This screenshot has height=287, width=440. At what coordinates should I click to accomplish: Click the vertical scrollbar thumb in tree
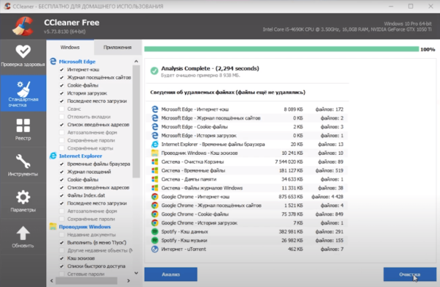coord(136,121)
